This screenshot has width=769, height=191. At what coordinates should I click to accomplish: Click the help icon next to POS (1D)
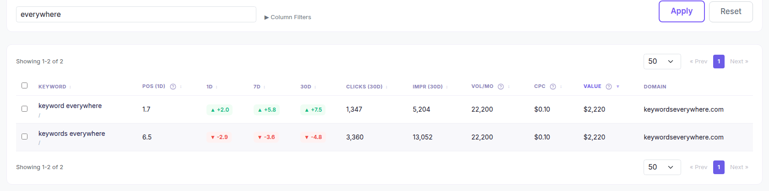(173, 87)
